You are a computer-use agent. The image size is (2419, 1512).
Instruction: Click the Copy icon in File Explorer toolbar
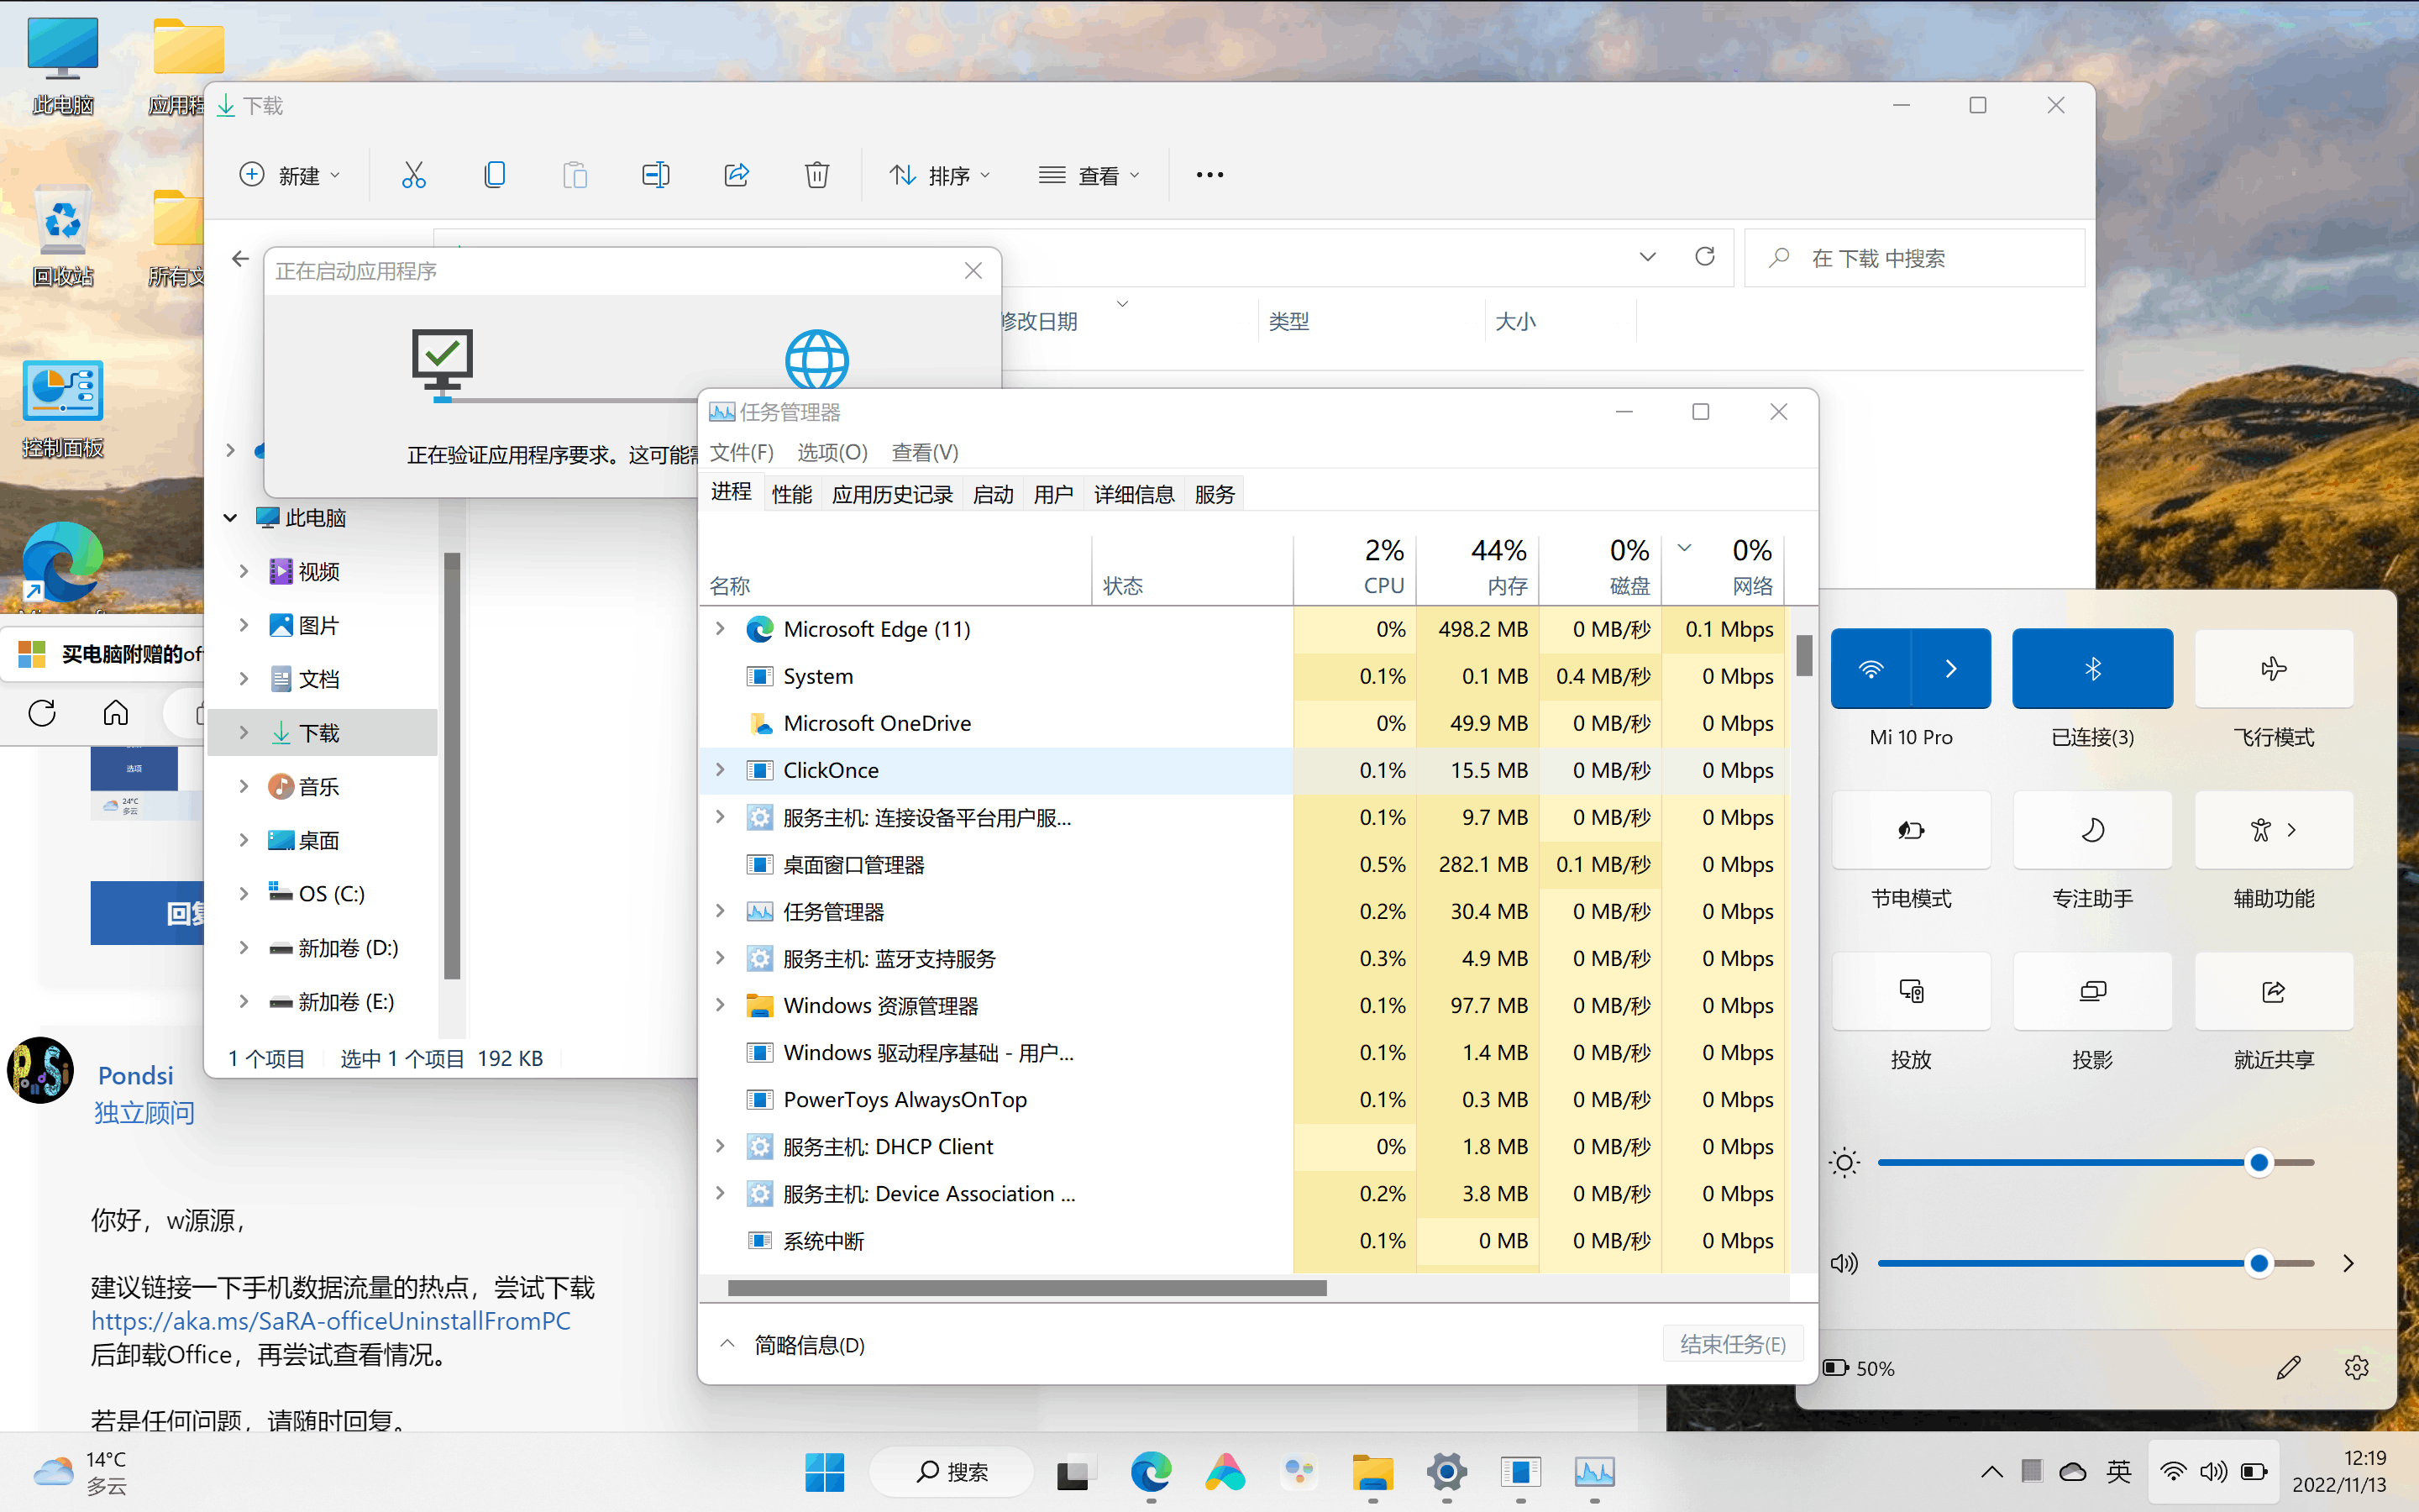click(x=494, y=175)
